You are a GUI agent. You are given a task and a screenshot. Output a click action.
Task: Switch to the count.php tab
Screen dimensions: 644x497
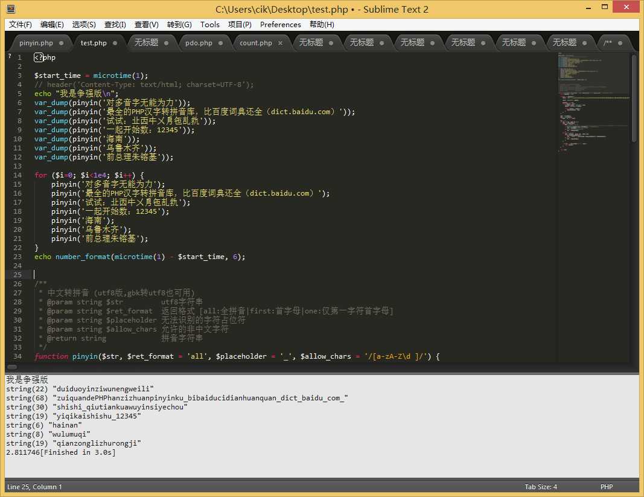(255, 43)
